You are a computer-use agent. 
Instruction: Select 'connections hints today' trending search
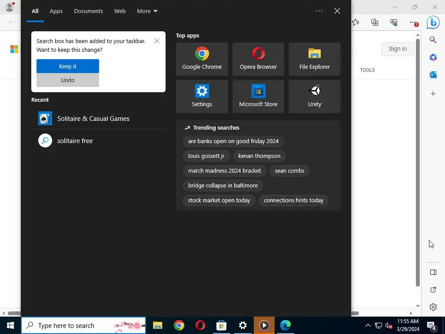(x=293, y=200)
